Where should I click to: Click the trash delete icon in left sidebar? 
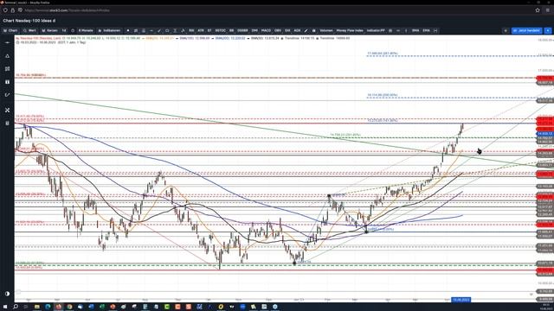tap(7, 123)
